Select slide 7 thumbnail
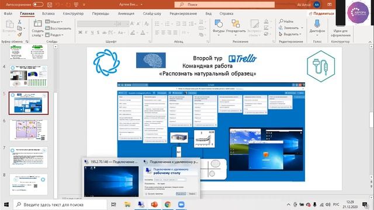The image size is (374, 210). [29, 157]
